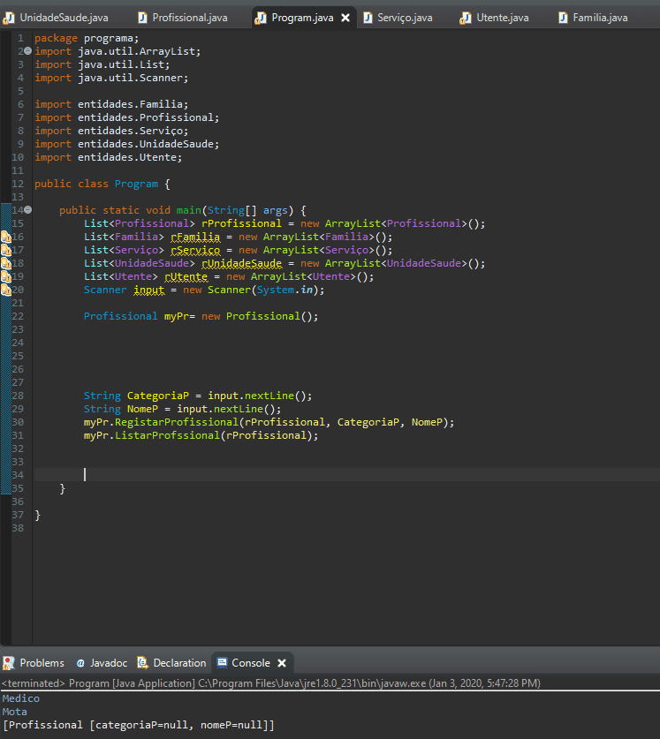660x739 pixels.
Task: Click the 'Mota' console input line
Action: click(15, 712)
